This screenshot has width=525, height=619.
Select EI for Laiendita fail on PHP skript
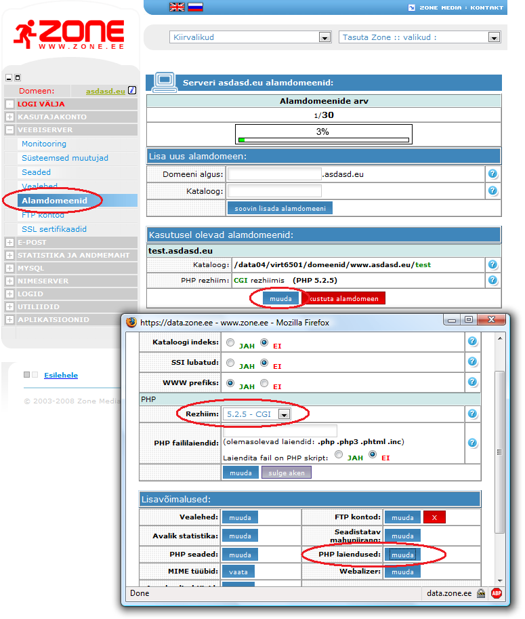point(373,454)
